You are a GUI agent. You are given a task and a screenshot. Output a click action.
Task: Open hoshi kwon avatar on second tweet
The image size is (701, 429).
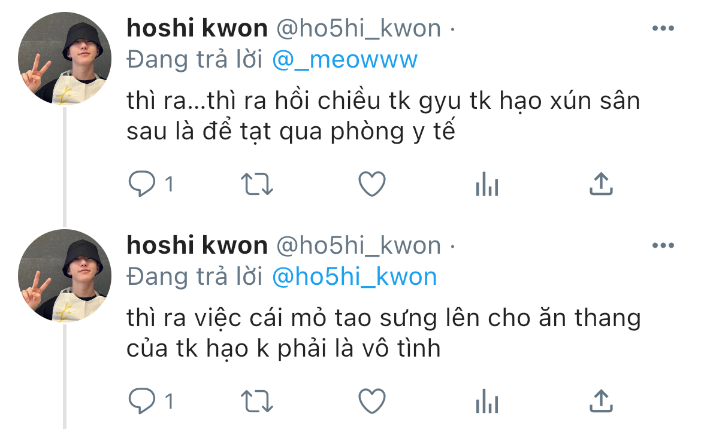pyautogui.click(x=64, y=275)
